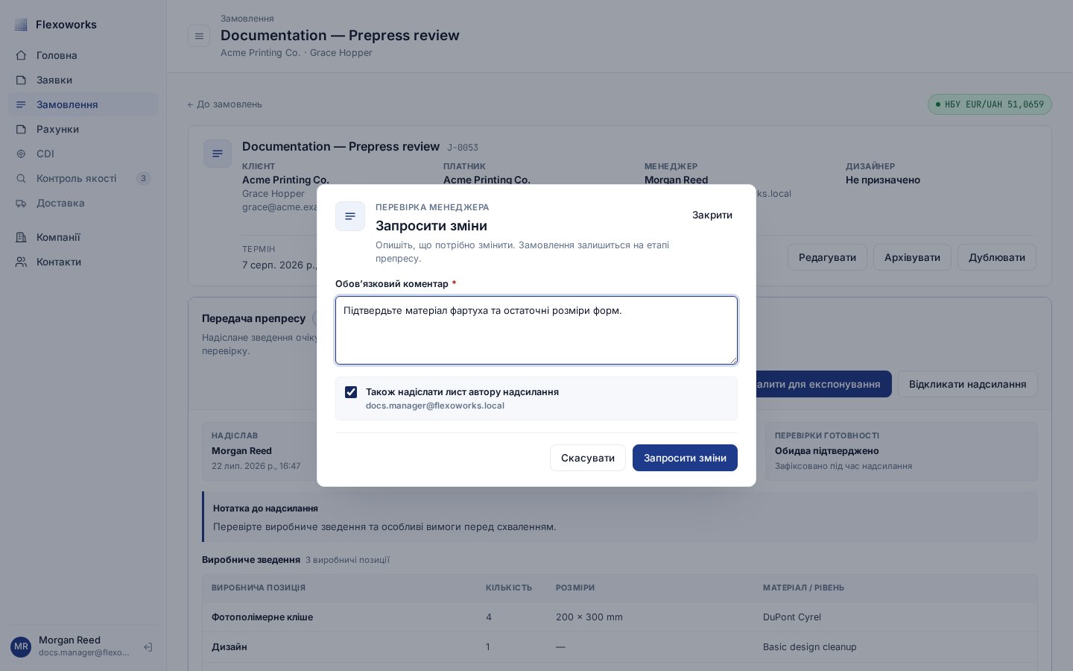Open Контакти people icon
Viewport: 1073px width, 671px height.
pyautogui.click(x=22, y=262)
